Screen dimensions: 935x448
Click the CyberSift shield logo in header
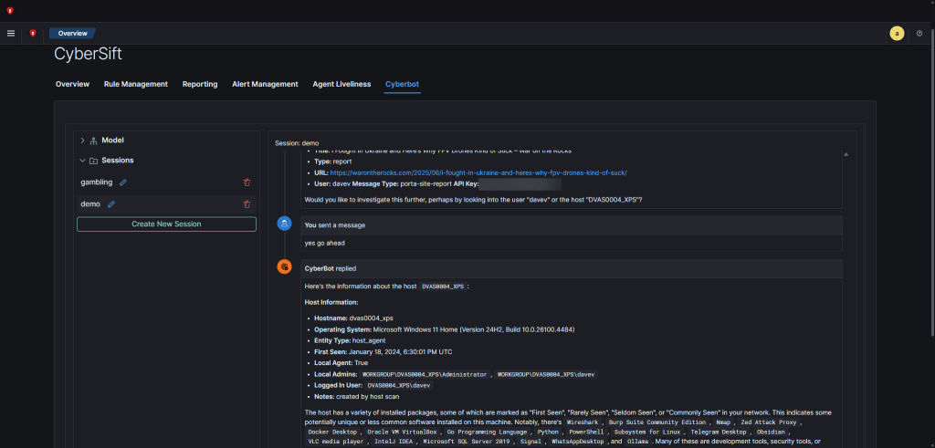coord(33,33)
